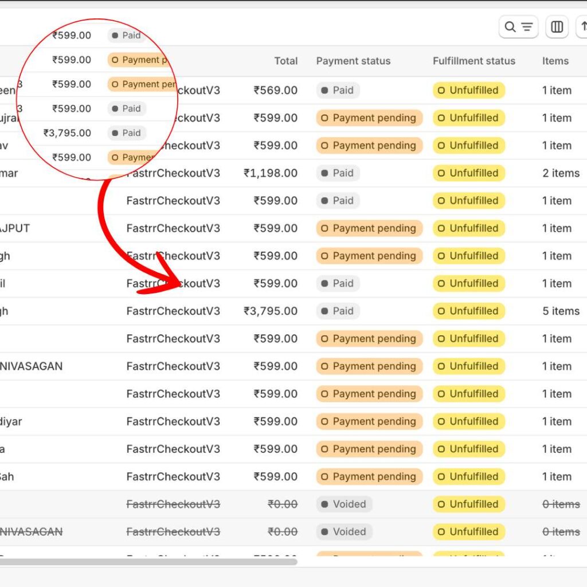Click Payment pending badge in the AJPUT row
This screenshot has width=587, height=587.
pos(369,228)
